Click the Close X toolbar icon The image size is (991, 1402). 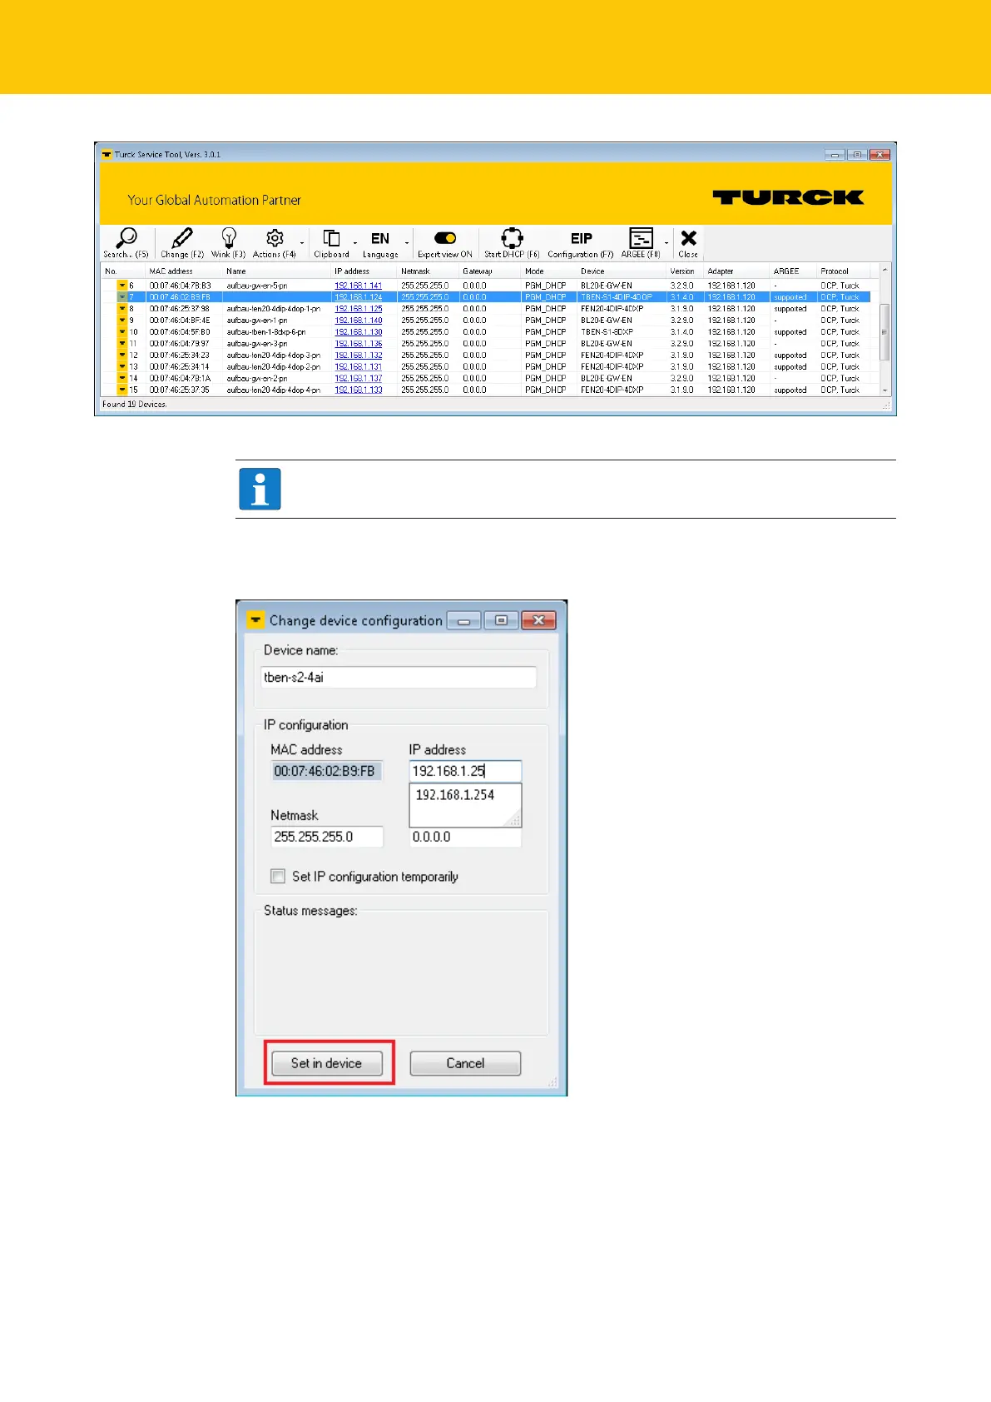pyautogui.click(x=688, y=242)
